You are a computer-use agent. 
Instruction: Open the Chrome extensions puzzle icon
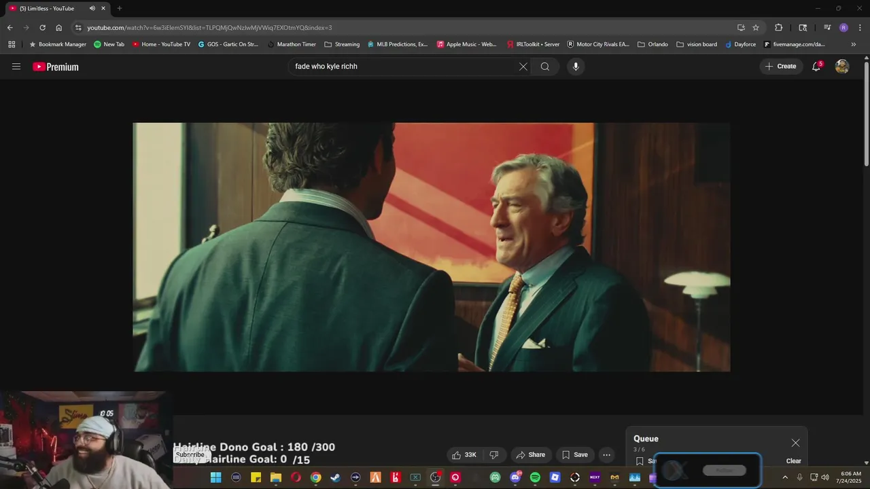[779, 28]
